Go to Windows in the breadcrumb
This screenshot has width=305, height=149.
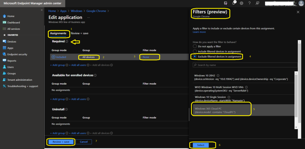[77, 11]
